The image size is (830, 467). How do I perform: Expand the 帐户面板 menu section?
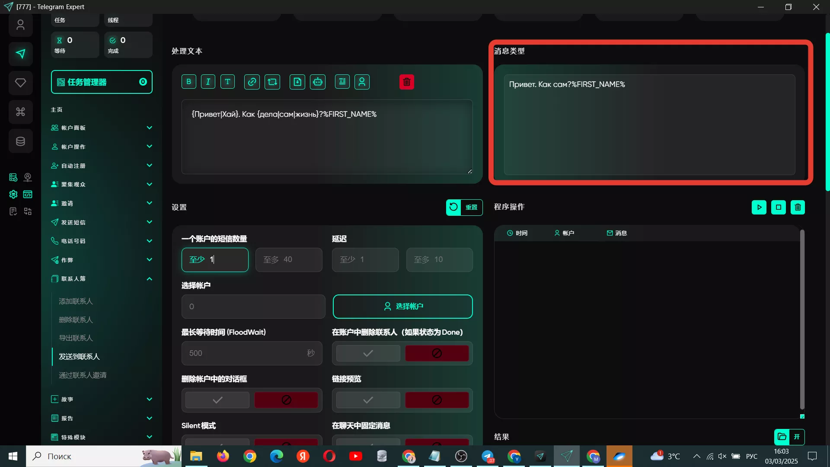coord(102,128)
